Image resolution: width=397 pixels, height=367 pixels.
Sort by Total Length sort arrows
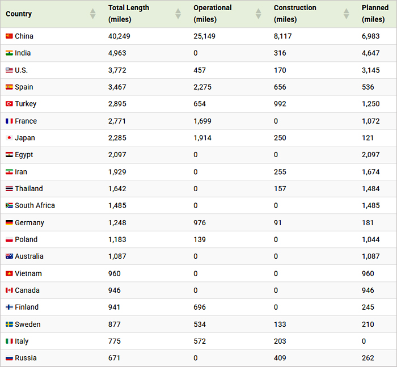pos(178,14)
